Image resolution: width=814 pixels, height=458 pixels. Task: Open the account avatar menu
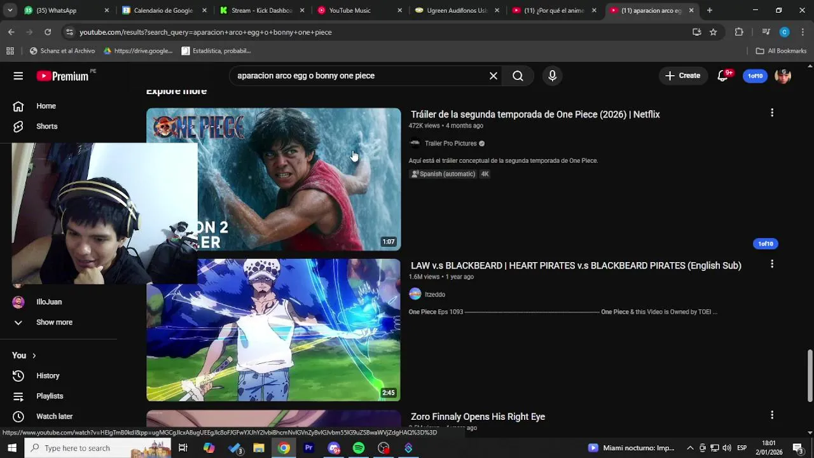pos(783,76)
